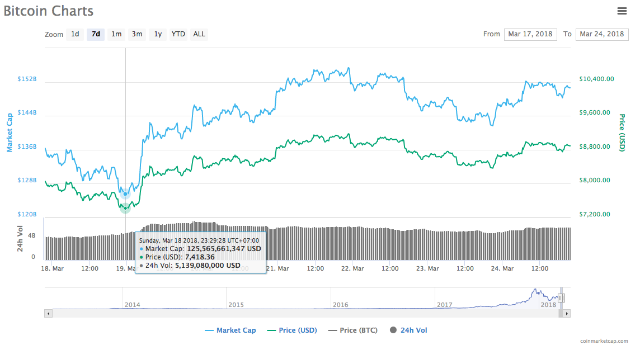The height and width of the screenshot is (345, 640).
Task: Click the left arrow on the mini-chart navigator
Action: [x=49, y=313]
